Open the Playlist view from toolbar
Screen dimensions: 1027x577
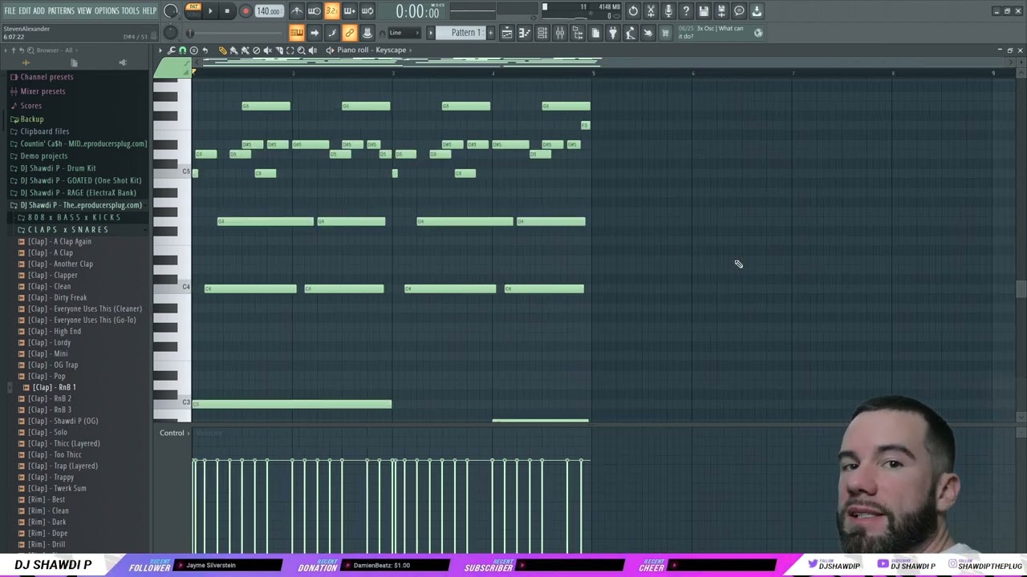[x=506, y=33]
